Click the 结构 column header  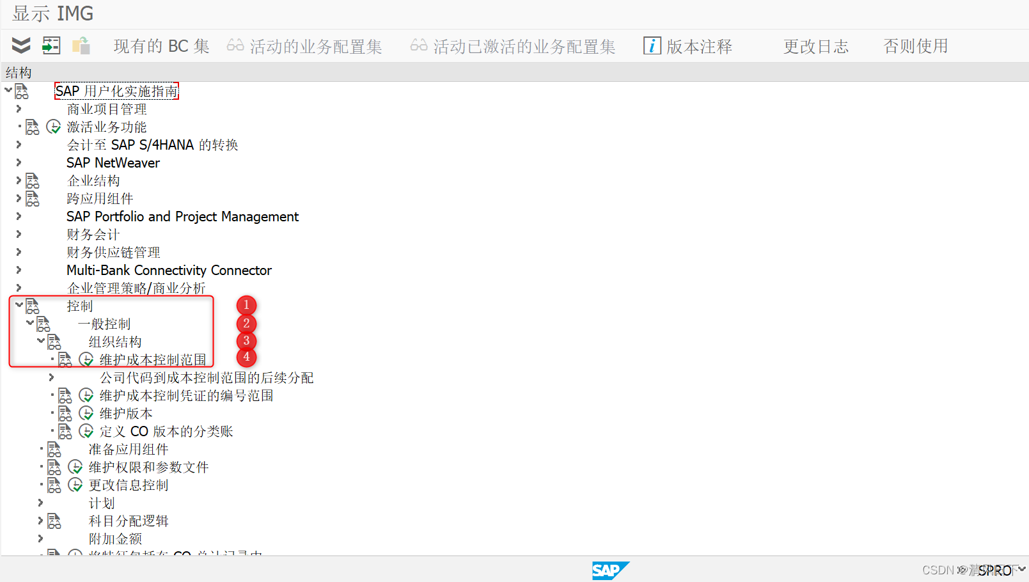[x=19, y=72]
